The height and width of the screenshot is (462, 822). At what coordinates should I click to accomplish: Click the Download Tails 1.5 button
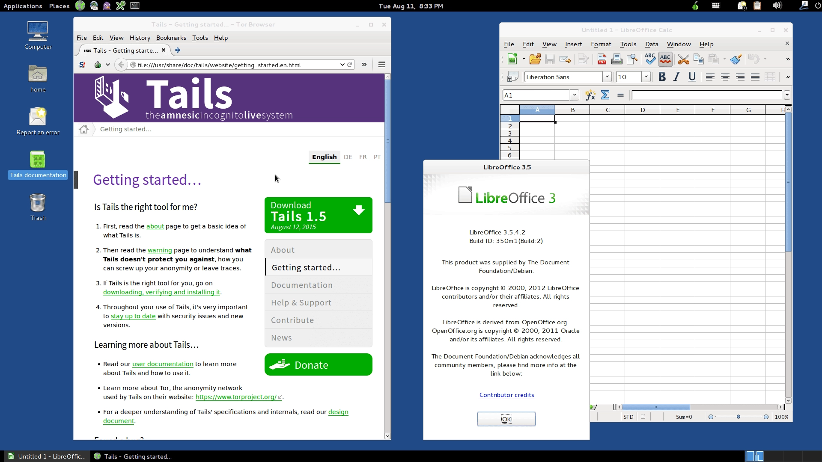click(x=318, y=215)
